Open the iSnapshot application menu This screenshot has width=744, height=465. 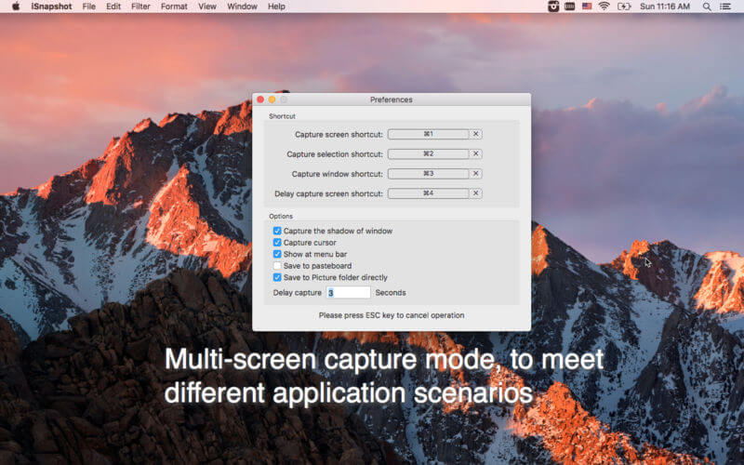53,7
